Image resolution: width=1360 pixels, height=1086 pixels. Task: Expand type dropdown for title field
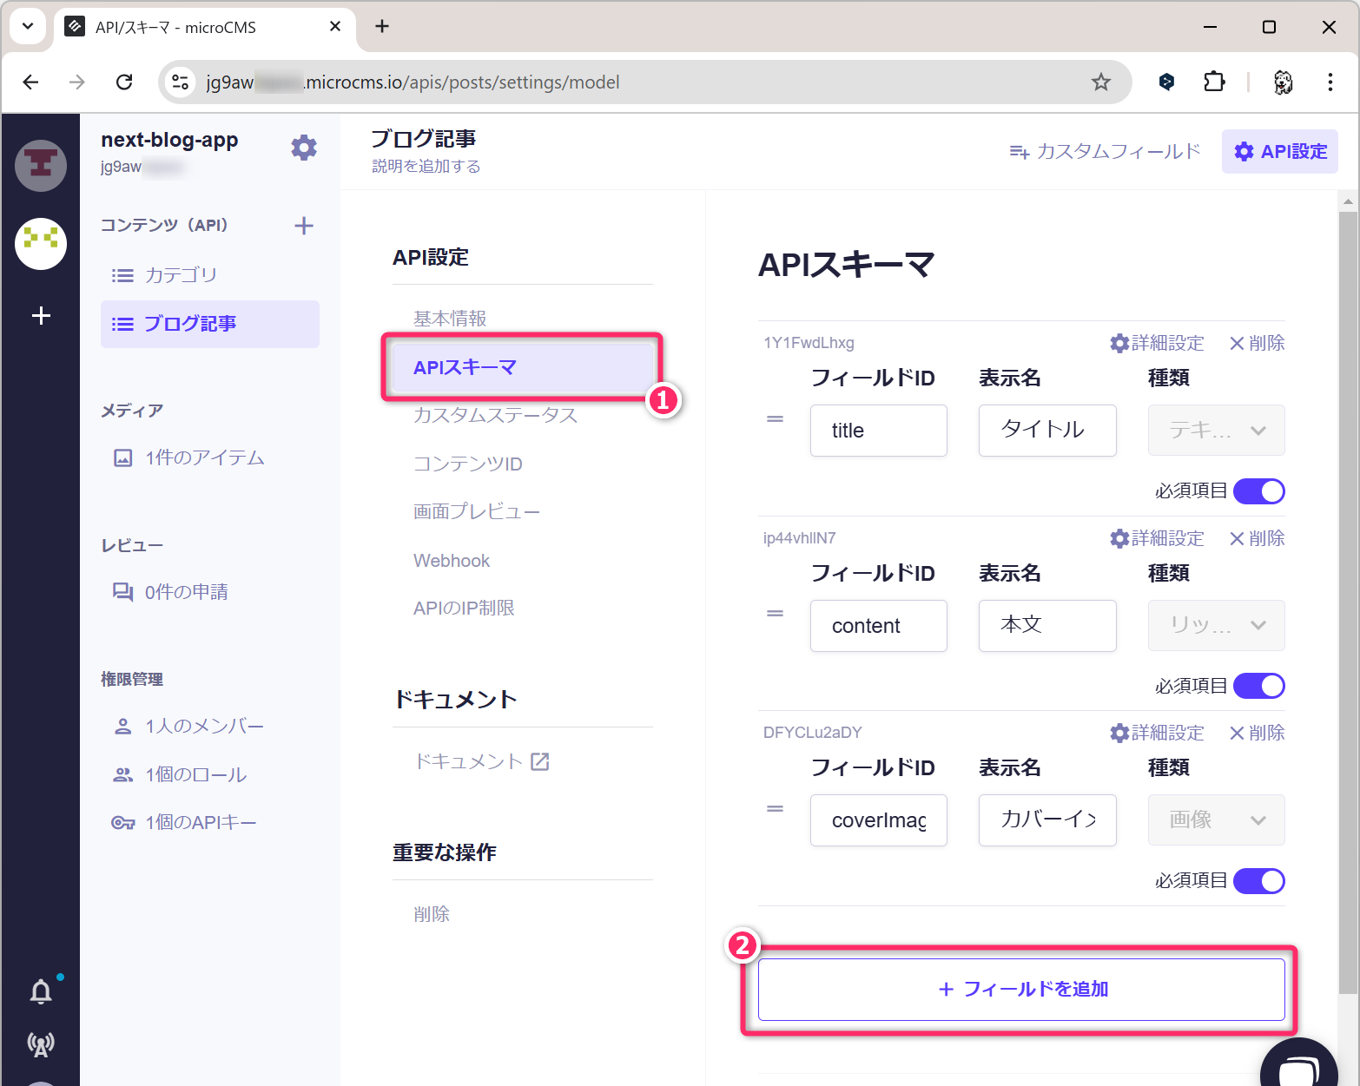point(1216,431)
